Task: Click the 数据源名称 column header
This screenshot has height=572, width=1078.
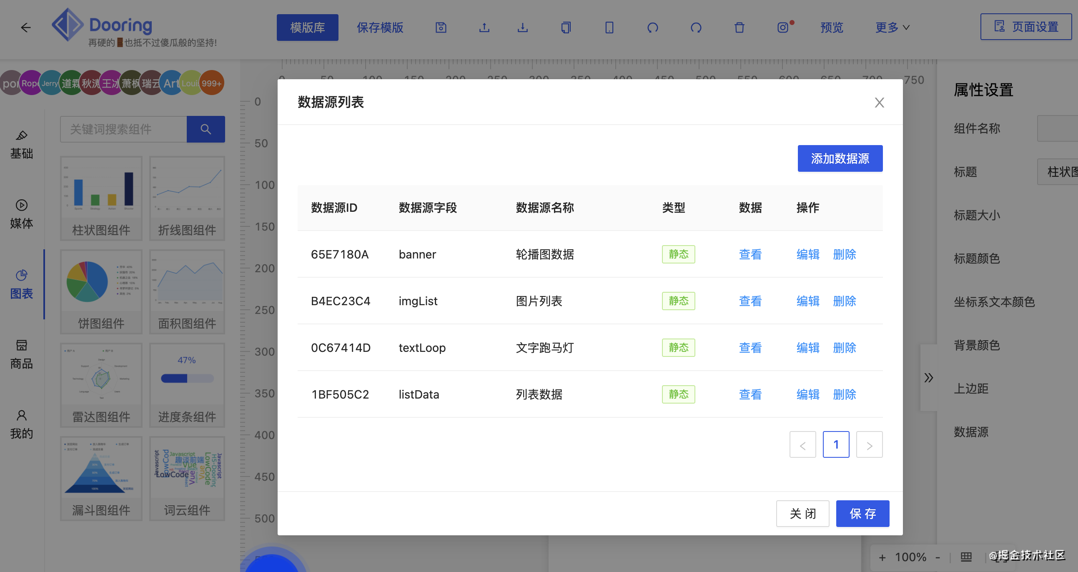Action: pos(545,208)
